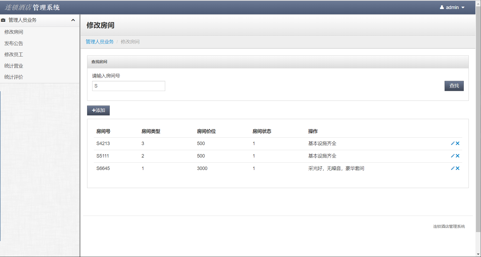
Task: Click the briefcase icon beside 管理人员业务
Action: click(3, 20)
